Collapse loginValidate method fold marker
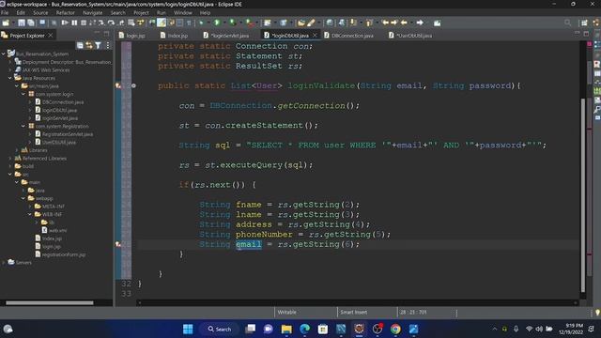Viewport: 601px width, 338px height. point(133,85)
